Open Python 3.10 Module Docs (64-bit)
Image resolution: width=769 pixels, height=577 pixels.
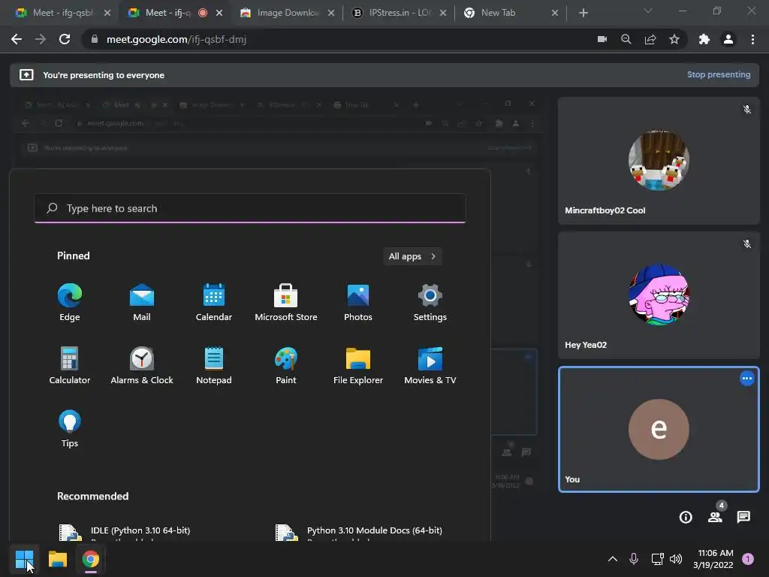click(x=359, y=532)
